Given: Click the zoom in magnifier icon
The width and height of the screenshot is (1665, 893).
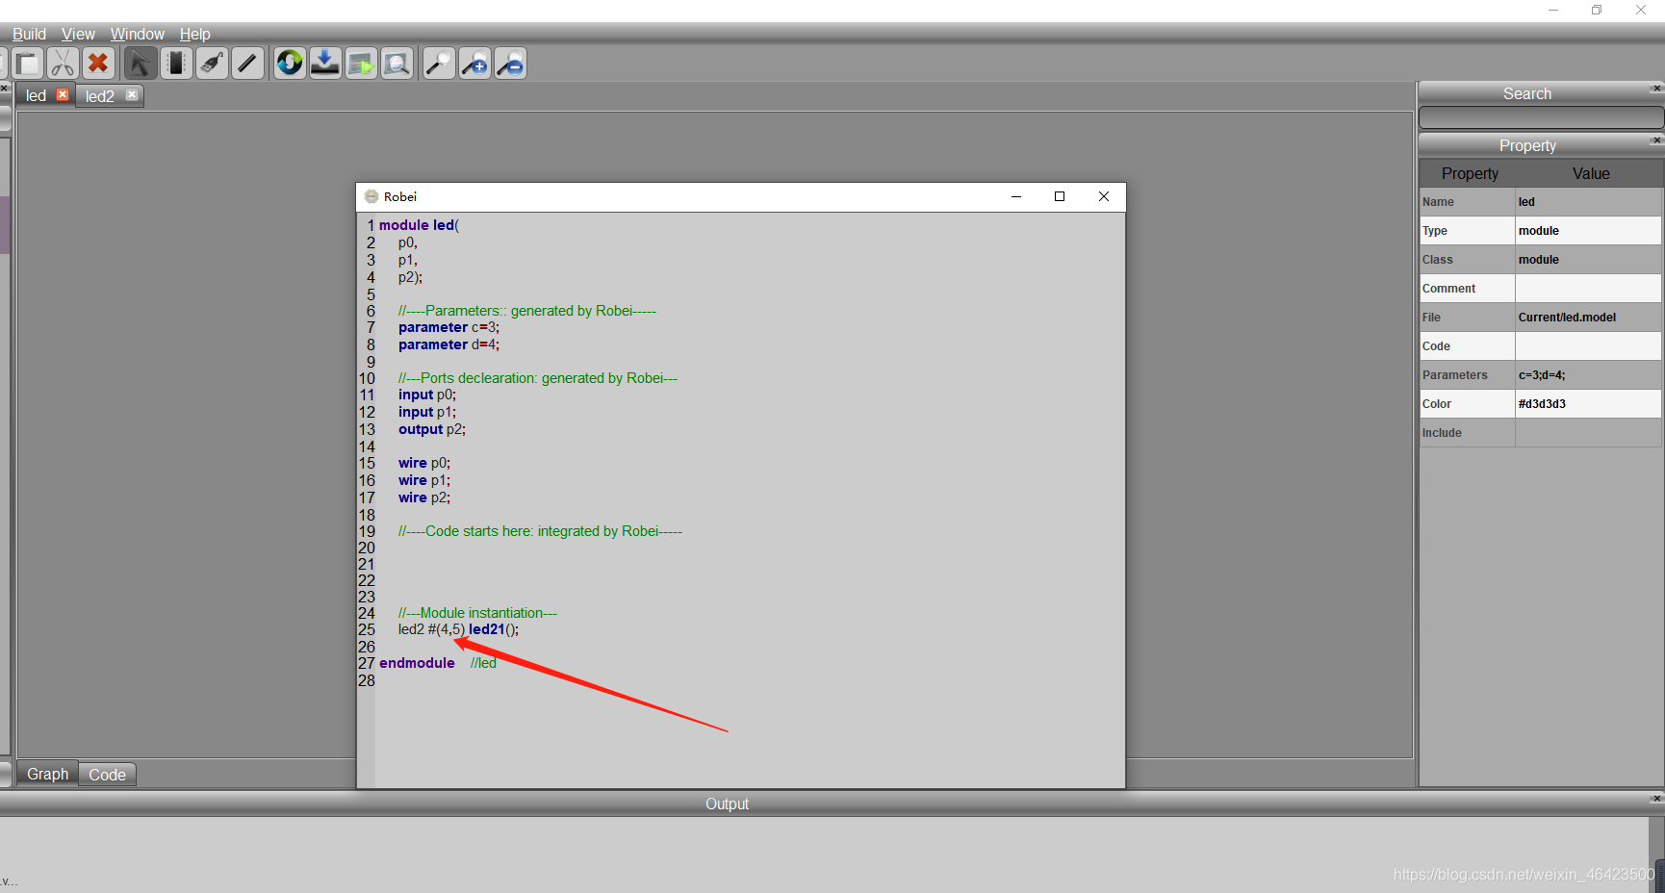Looking at the screenshot, I should click(474, 64).
